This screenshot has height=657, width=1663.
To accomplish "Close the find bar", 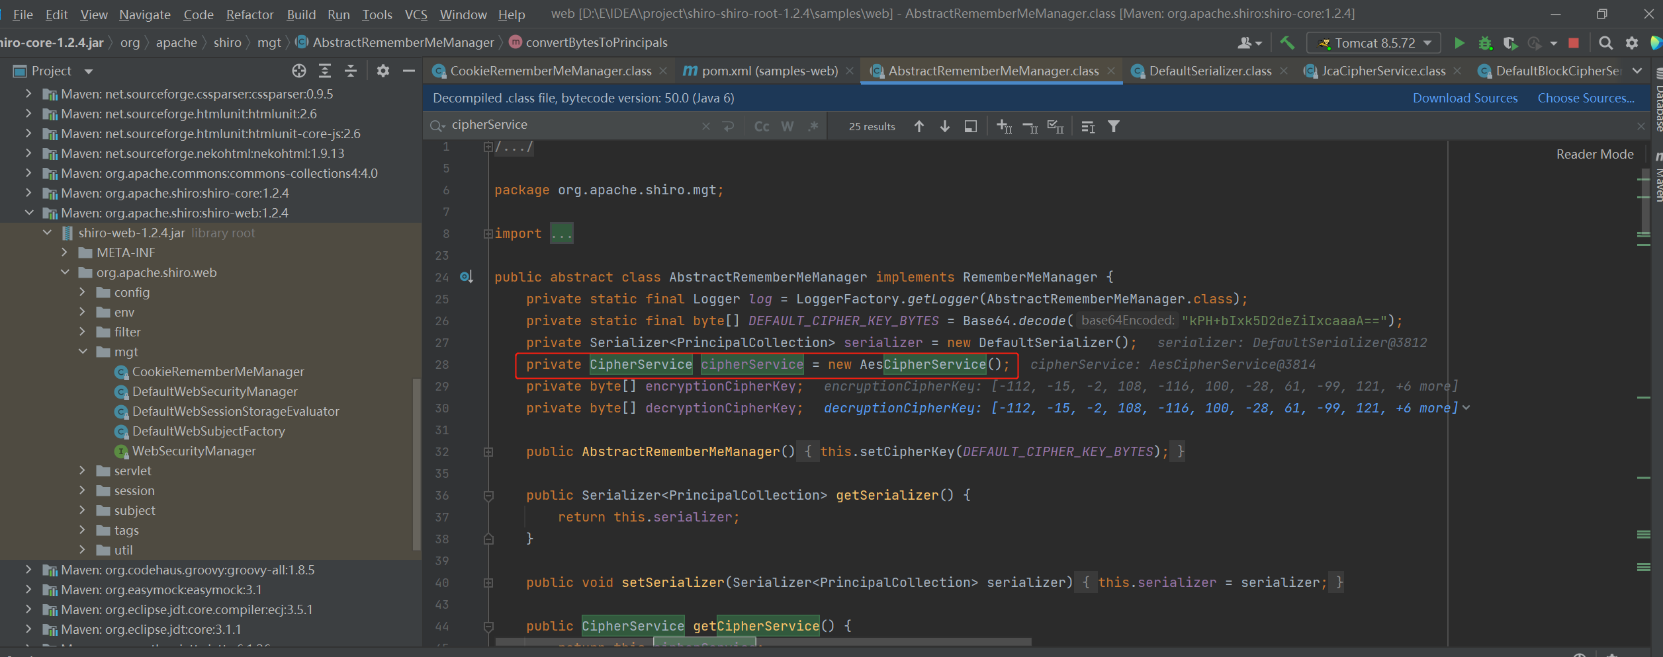I will click(1641, 126).
